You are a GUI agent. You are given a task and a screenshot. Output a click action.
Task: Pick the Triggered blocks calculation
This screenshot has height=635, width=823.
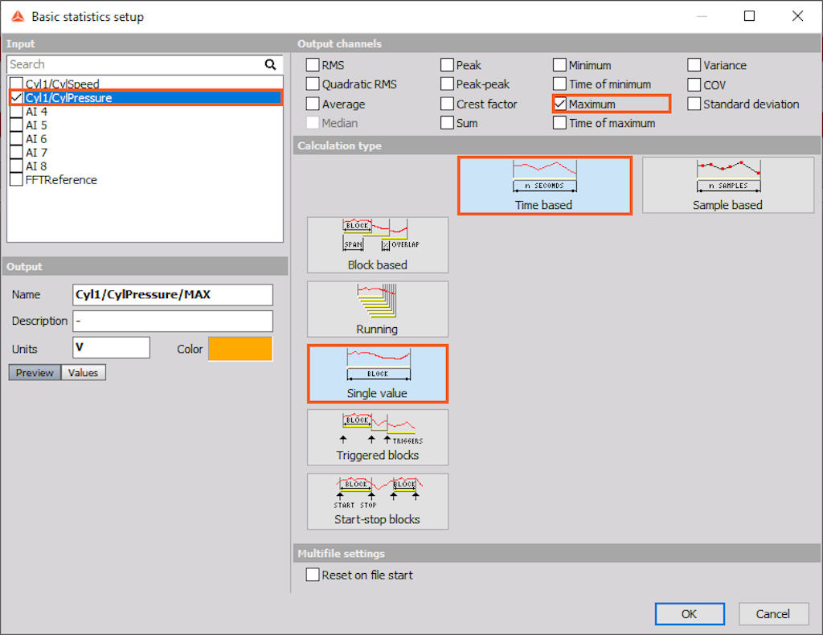coord(378,437)
